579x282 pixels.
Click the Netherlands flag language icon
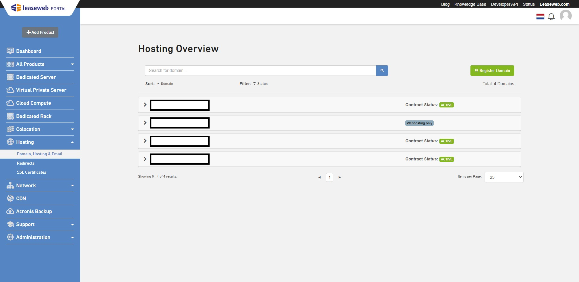point(540,17)
